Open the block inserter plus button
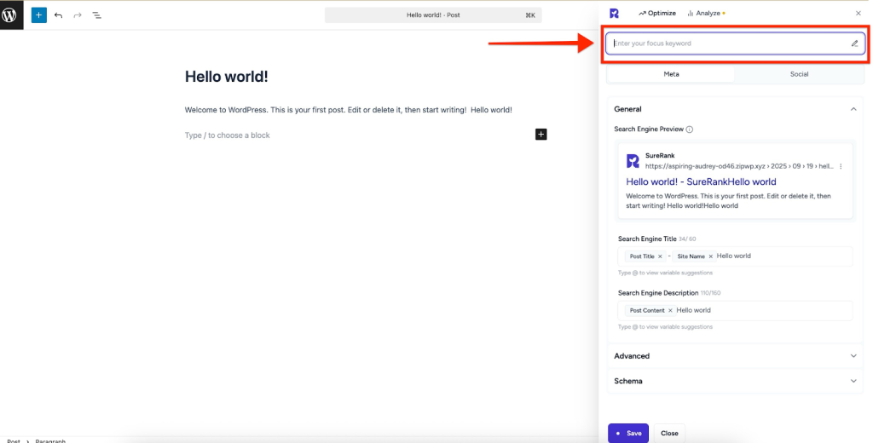 38,14
